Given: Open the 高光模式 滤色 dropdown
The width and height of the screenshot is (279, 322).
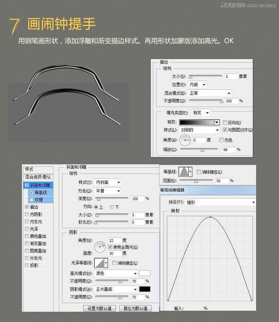Looking at the screenshot, I should pyautogui.click(x=116, y=273).
